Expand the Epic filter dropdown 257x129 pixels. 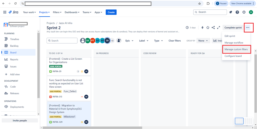129,41
